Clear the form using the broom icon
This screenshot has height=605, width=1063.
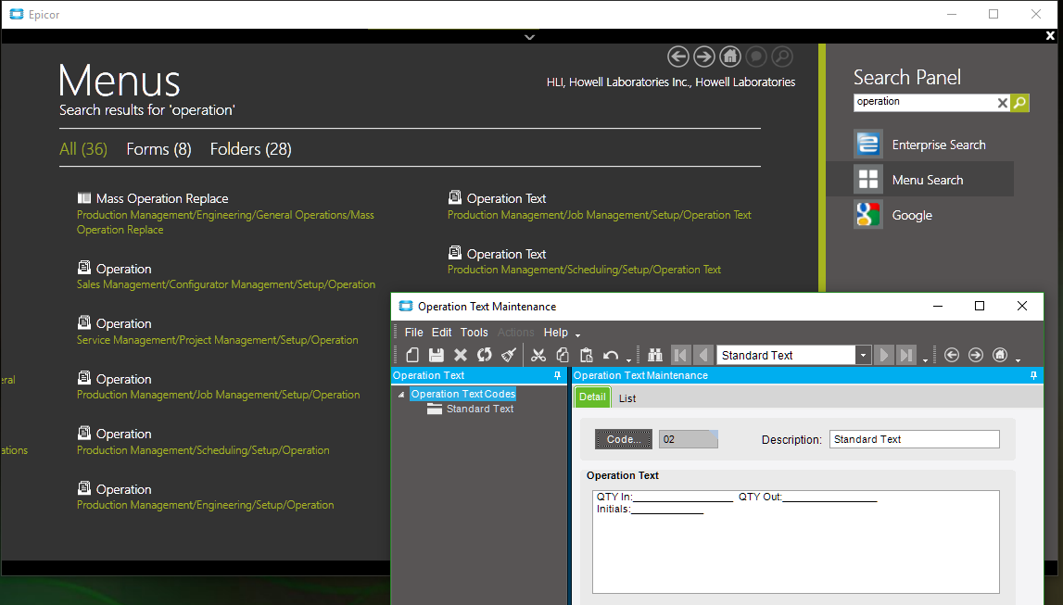click(x=509, y=355)
